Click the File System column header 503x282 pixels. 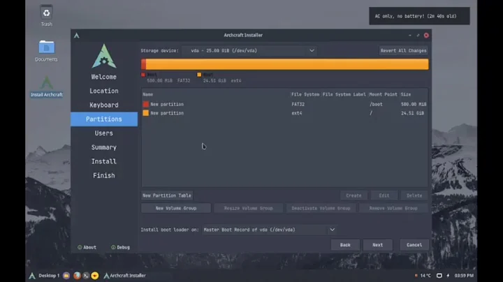point(305,94)
